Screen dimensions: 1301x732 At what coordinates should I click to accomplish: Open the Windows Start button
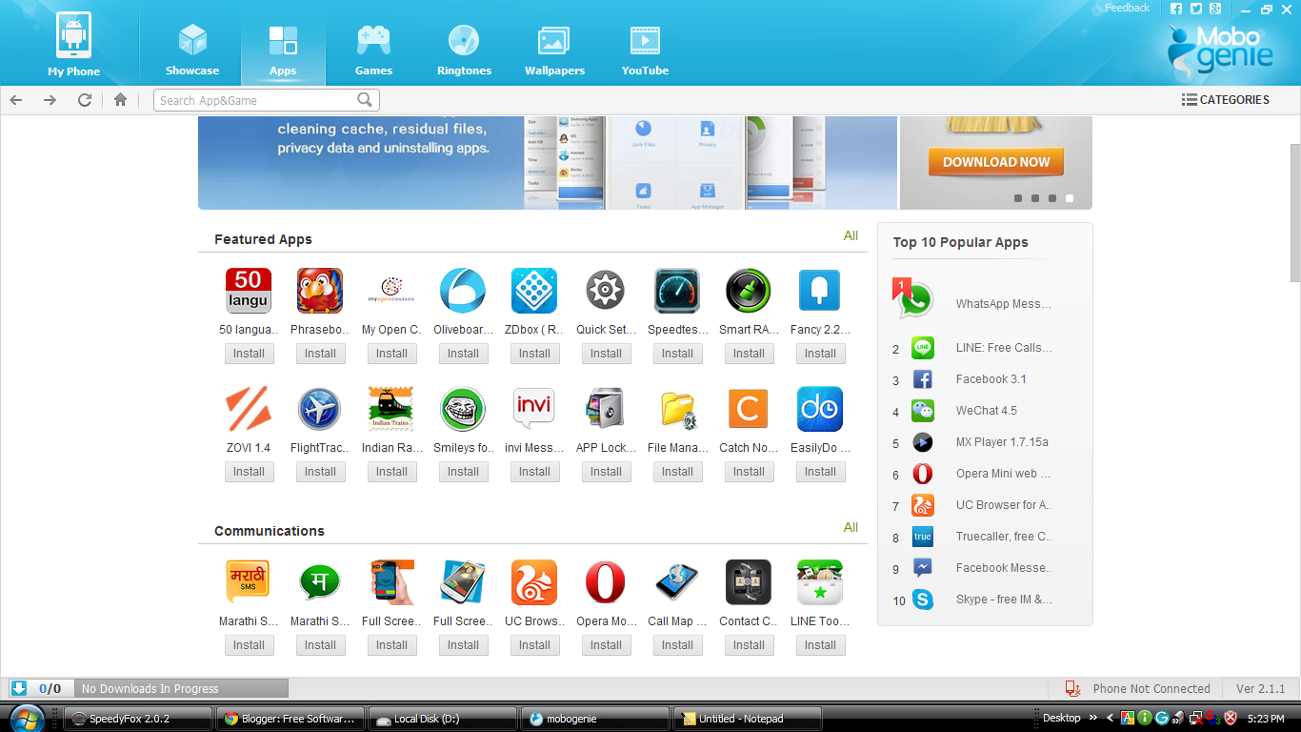(x=26, y=718)
